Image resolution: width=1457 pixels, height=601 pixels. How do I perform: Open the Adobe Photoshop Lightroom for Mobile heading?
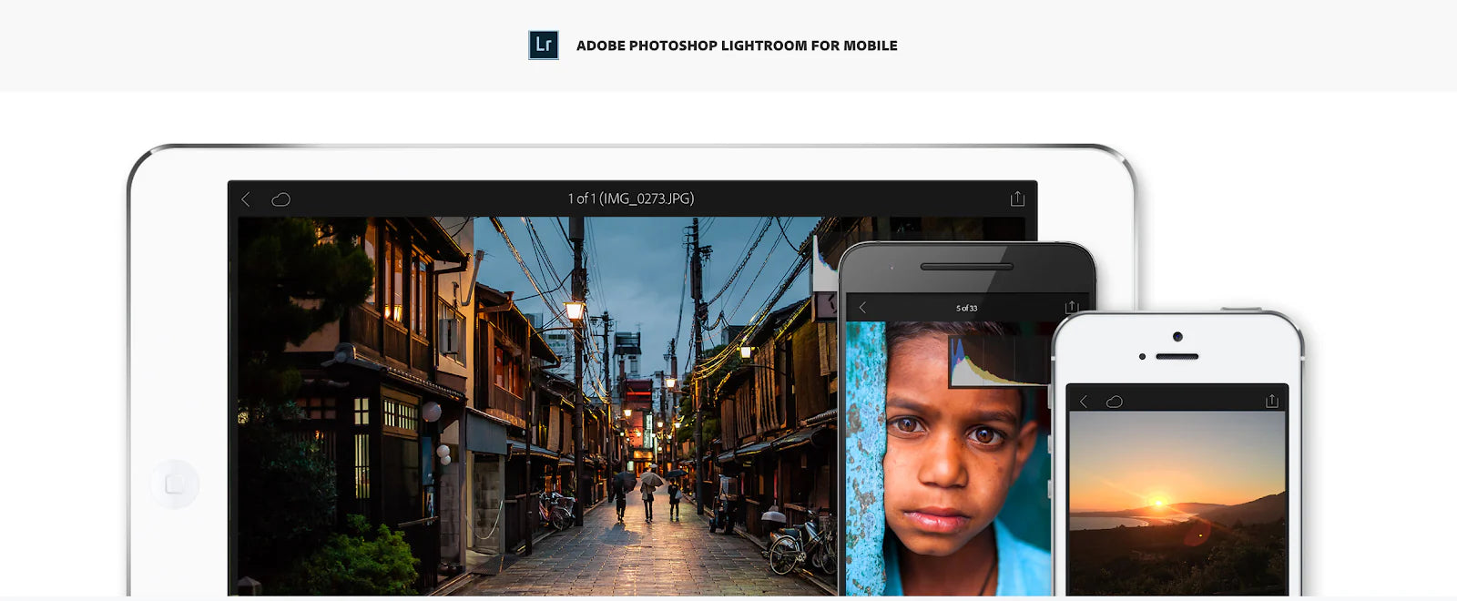pos(737,46)
